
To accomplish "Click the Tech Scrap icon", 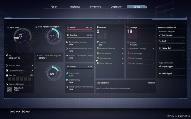I will (x=8, y=27).
